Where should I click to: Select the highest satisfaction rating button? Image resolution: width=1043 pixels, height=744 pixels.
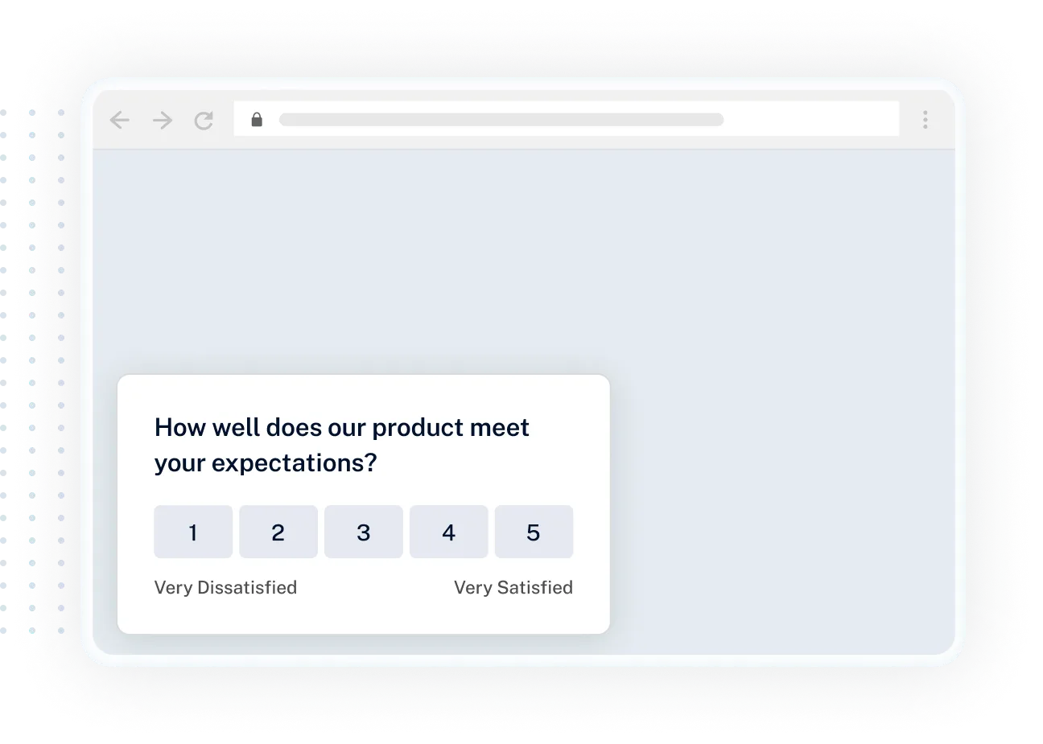pos(534,532)
